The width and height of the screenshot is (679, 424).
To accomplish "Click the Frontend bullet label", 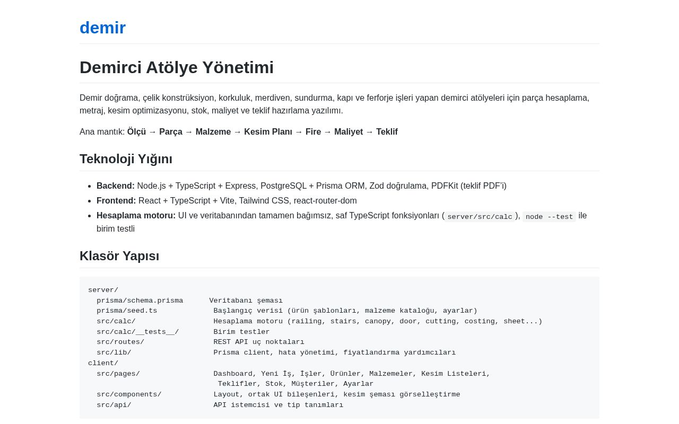I will coord(116,201).
